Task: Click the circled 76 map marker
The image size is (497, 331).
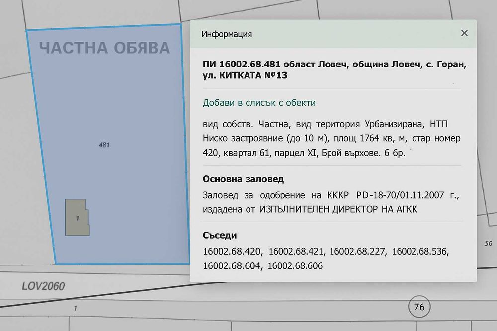Action: point(419,307)
